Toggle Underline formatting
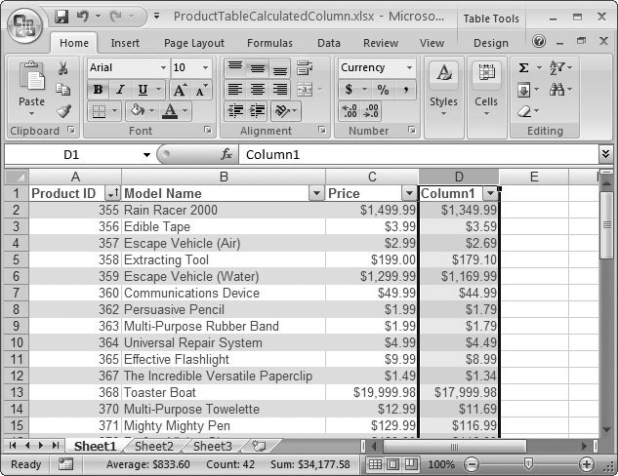This screenshot has height=476, width=618. (x=143, y=90)
